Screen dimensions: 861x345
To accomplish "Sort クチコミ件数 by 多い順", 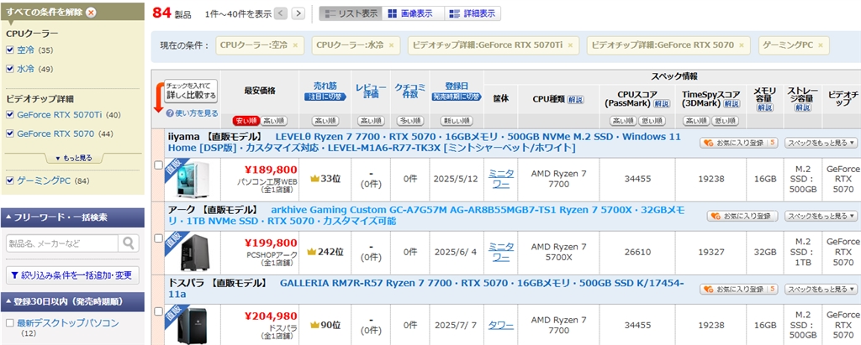I will click(x=409, y=121).
